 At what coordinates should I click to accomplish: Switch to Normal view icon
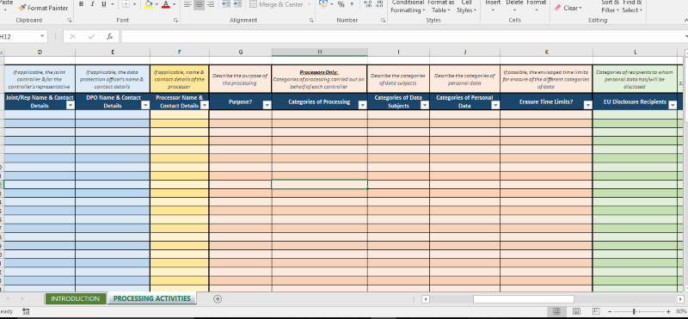tap(556, 311)
